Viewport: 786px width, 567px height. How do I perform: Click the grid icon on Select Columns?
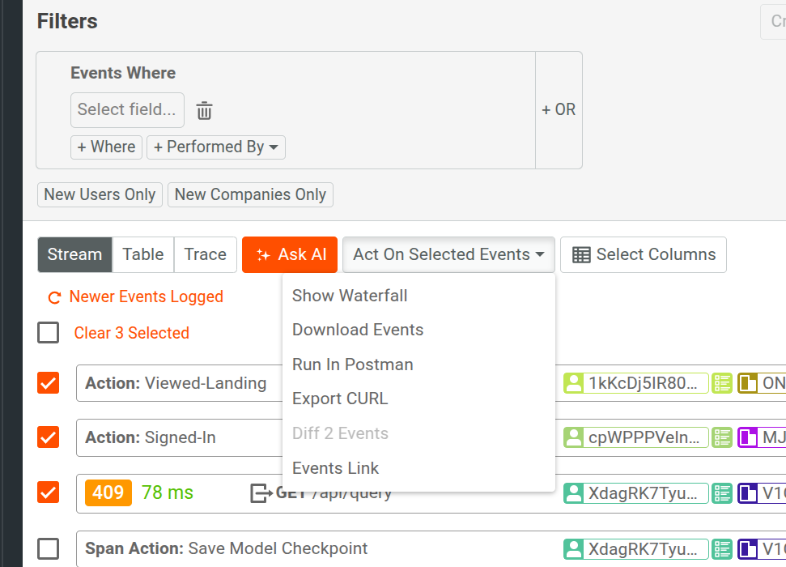(580, 254)
